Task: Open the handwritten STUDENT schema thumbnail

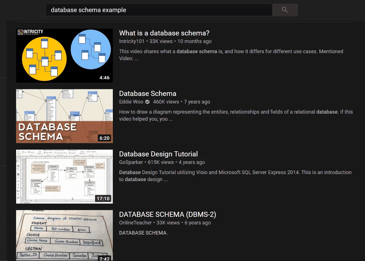Action: (x=64, y=235)
